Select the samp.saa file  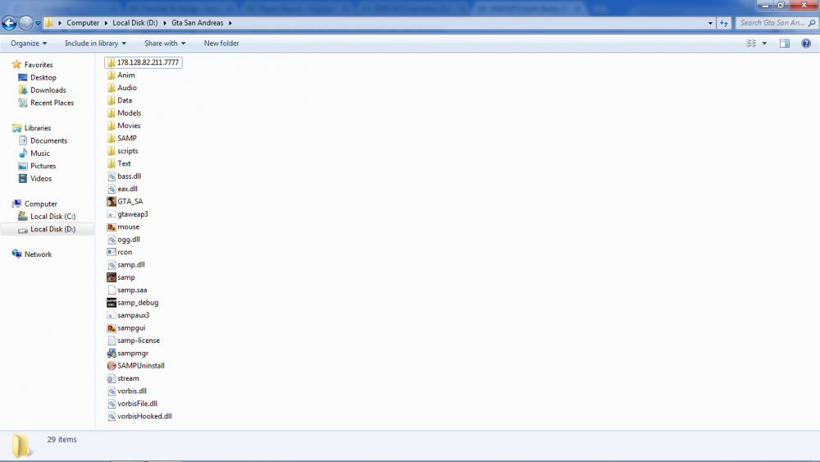coord(127,290)
